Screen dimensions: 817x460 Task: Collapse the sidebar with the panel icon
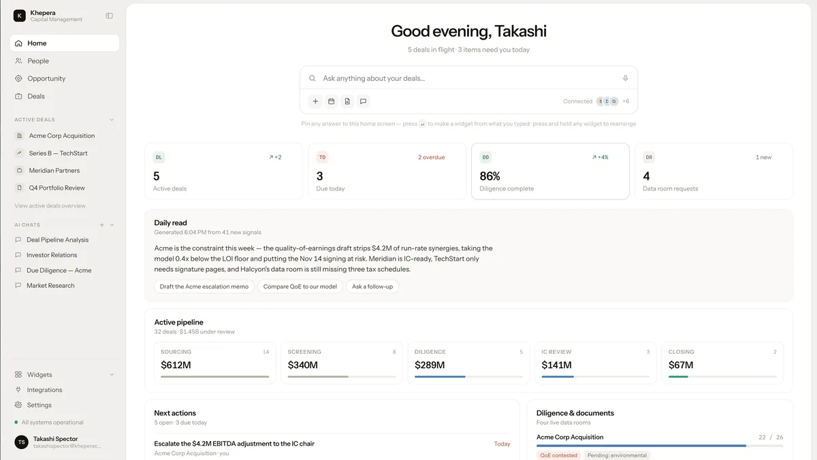[x=110, y=16]
